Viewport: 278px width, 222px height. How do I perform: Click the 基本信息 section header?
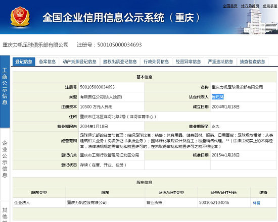tap(145, 77)
